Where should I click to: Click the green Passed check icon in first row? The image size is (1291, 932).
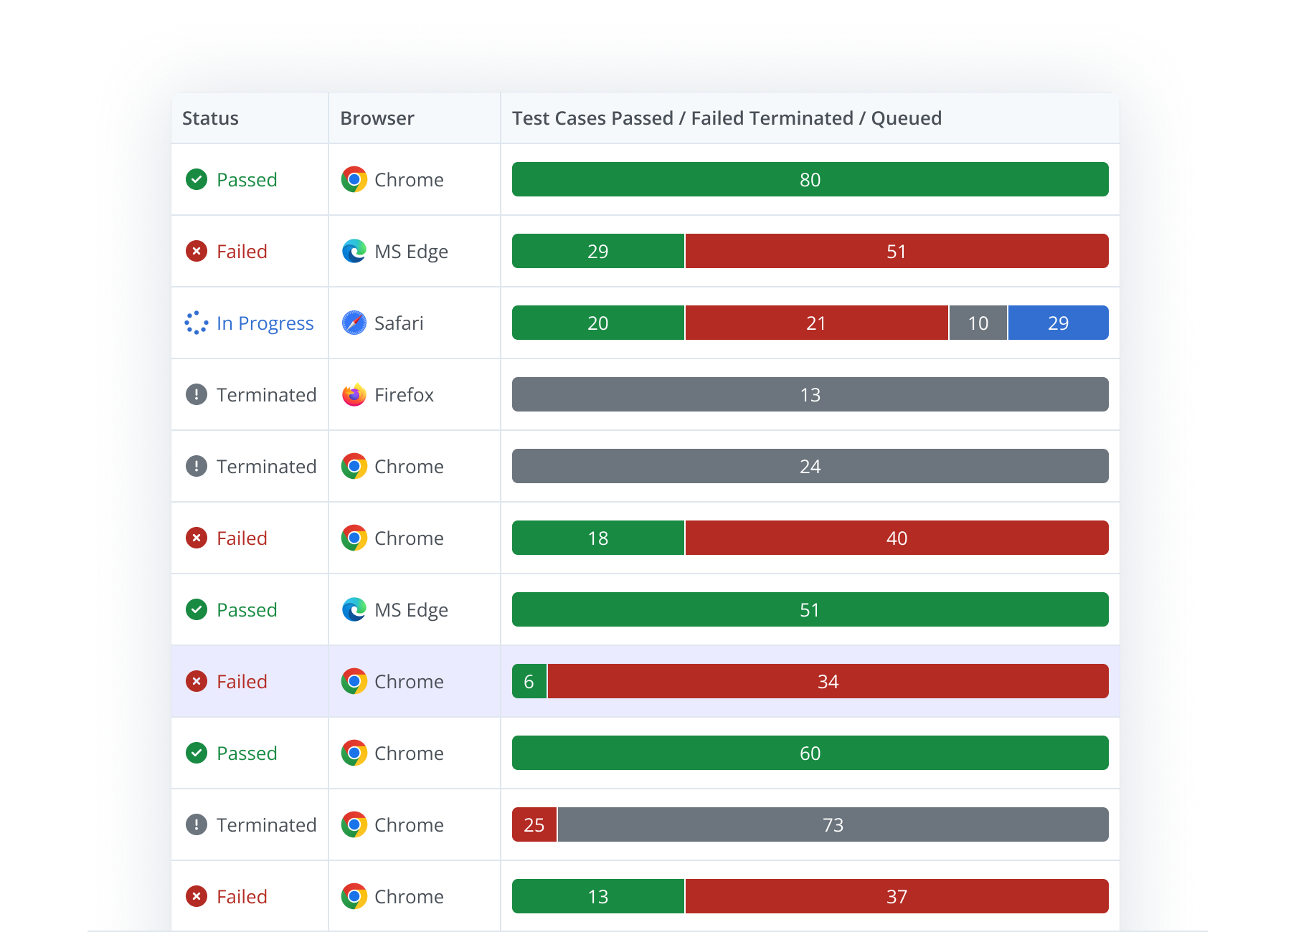[x=197, y=179]
